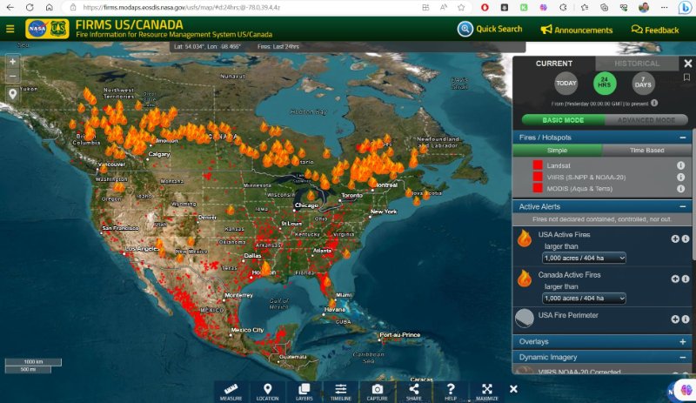Image resolution: width=696 pixels, height=403 pixels.
Task: Zoom out on the map
Action: coord(12,76)
